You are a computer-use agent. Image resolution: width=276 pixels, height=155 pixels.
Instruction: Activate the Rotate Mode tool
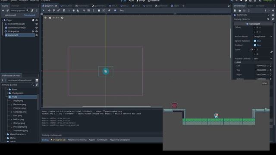(54, 10)
